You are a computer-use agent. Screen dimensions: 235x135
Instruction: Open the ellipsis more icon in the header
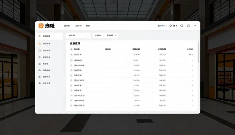click(195, 26)
